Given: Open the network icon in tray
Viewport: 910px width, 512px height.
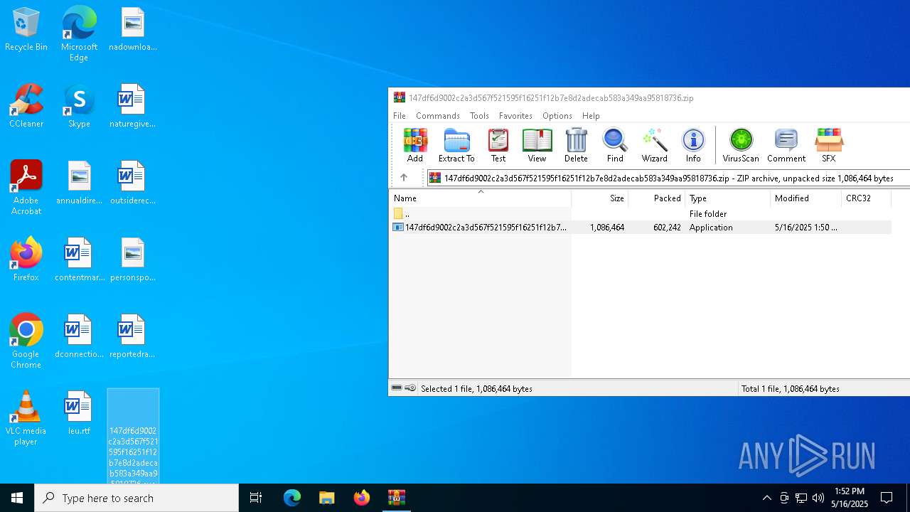Looking at the screenshot, I should (801, 498).
